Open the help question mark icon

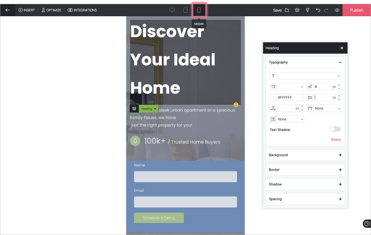click(x=367, y=224)
